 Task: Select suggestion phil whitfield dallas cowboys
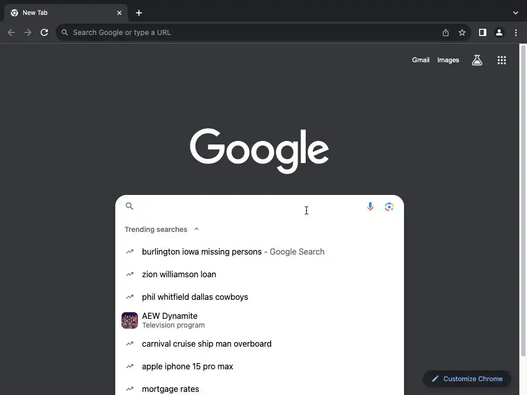tap(259, 297)
